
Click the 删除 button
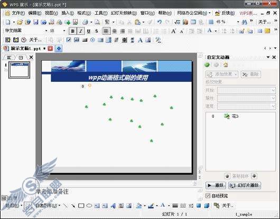[x=251, y=74]
